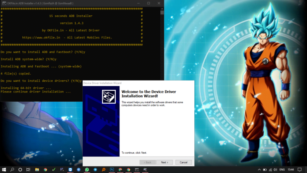307x173 pixels.
Task: Click the greyed-out Back button
Action: pyautogui.click(x=148, y=162)
